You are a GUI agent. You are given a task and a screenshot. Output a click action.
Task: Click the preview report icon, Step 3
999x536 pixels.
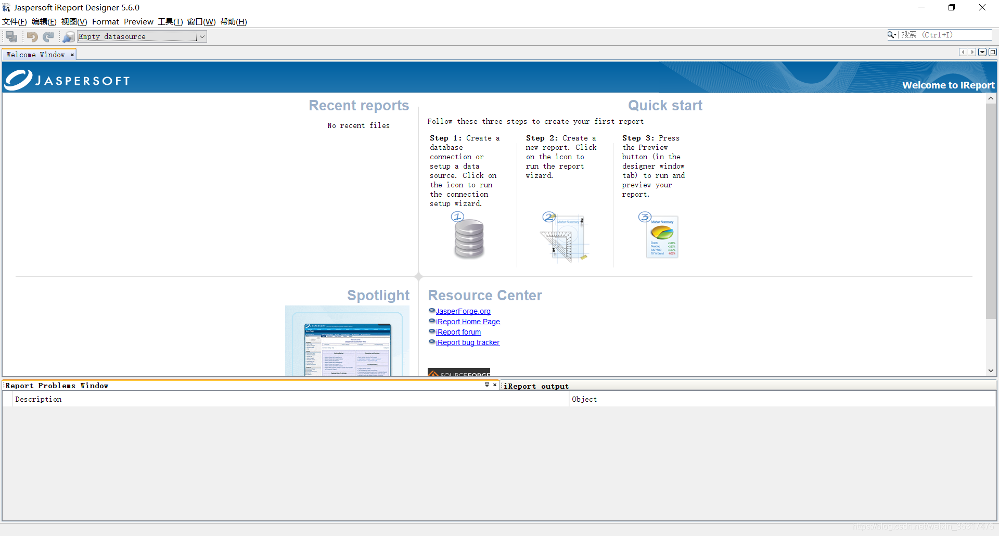tap(659, 235)
